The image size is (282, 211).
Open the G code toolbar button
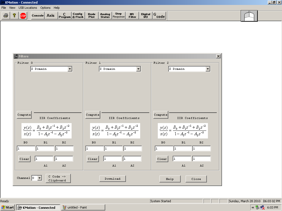pyautogui.click(x=159, y=16)
